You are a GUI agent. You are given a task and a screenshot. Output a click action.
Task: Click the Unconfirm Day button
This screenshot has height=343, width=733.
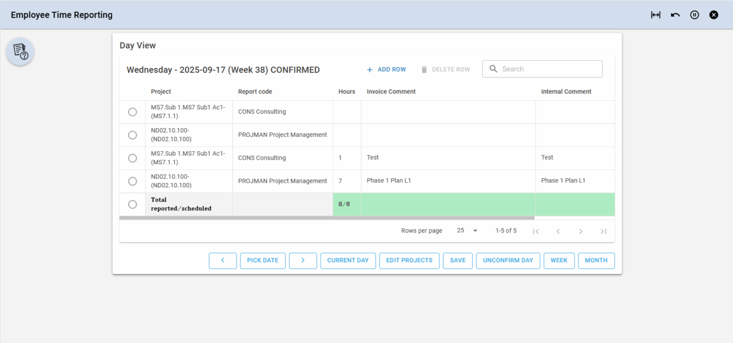click(507, 261)
